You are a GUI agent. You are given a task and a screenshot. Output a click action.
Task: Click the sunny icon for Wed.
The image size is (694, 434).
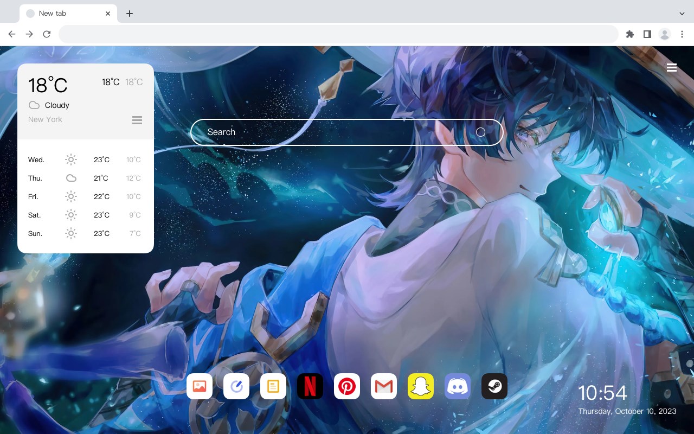[x=71, y=159]
